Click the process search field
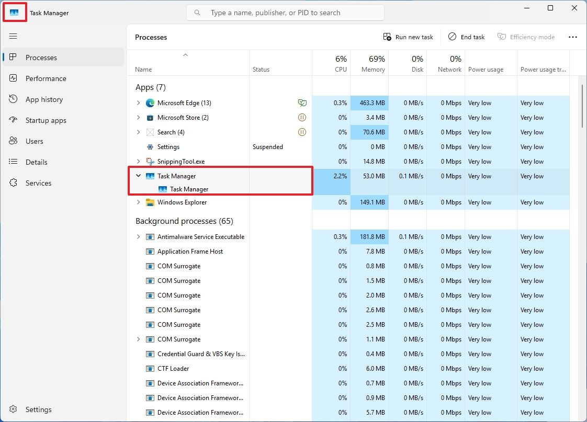Image resolution: width=587 pixels, height=422 pixels. tap(285, 12)
